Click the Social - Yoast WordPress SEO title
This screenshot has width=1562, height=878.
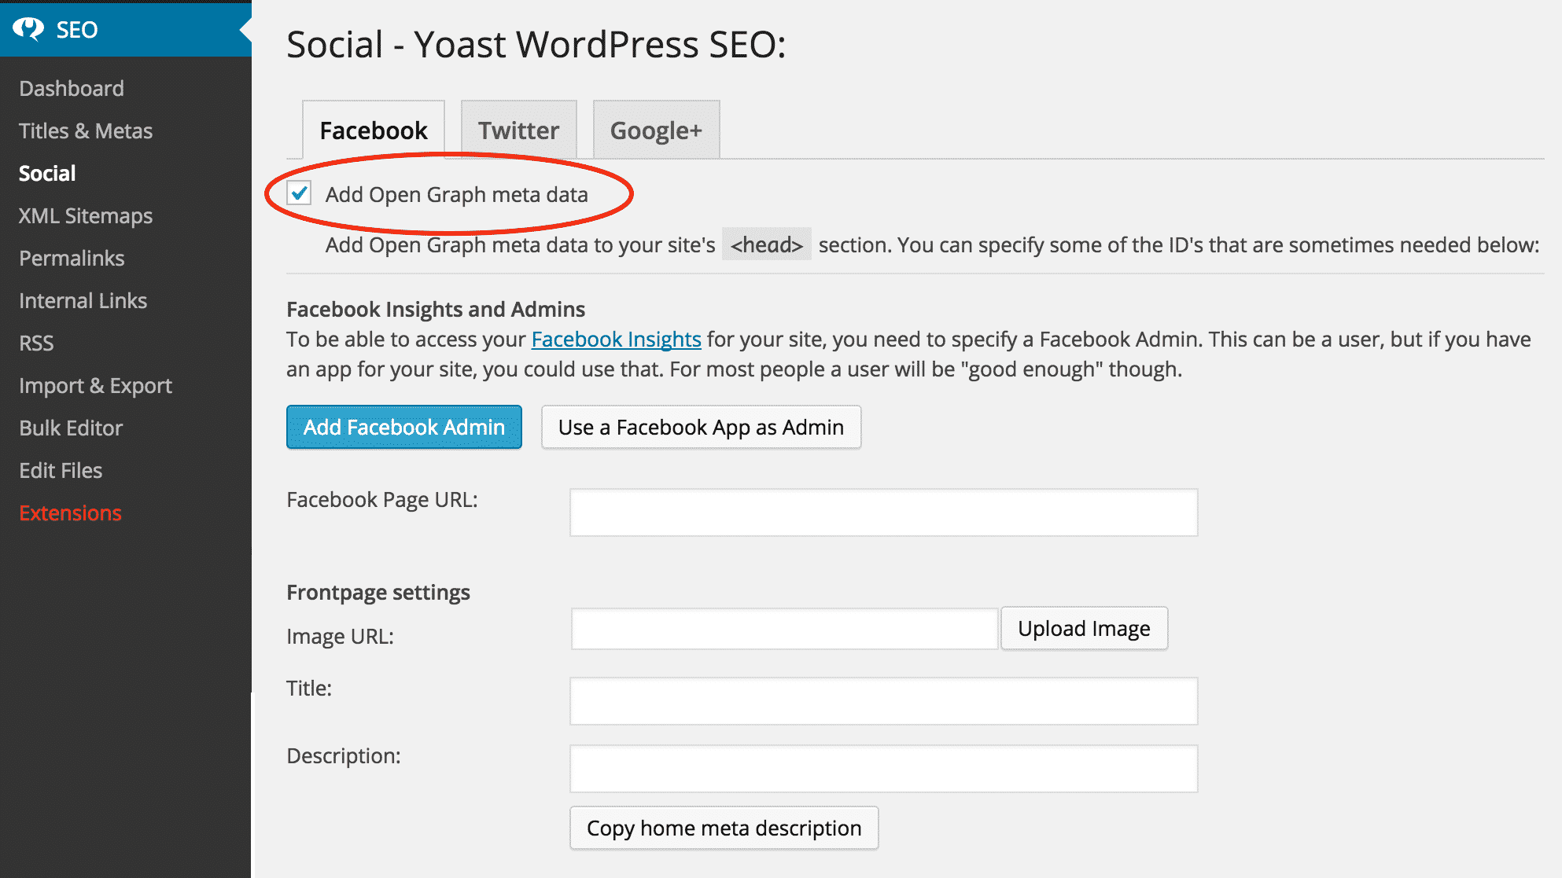pos(536,44)
